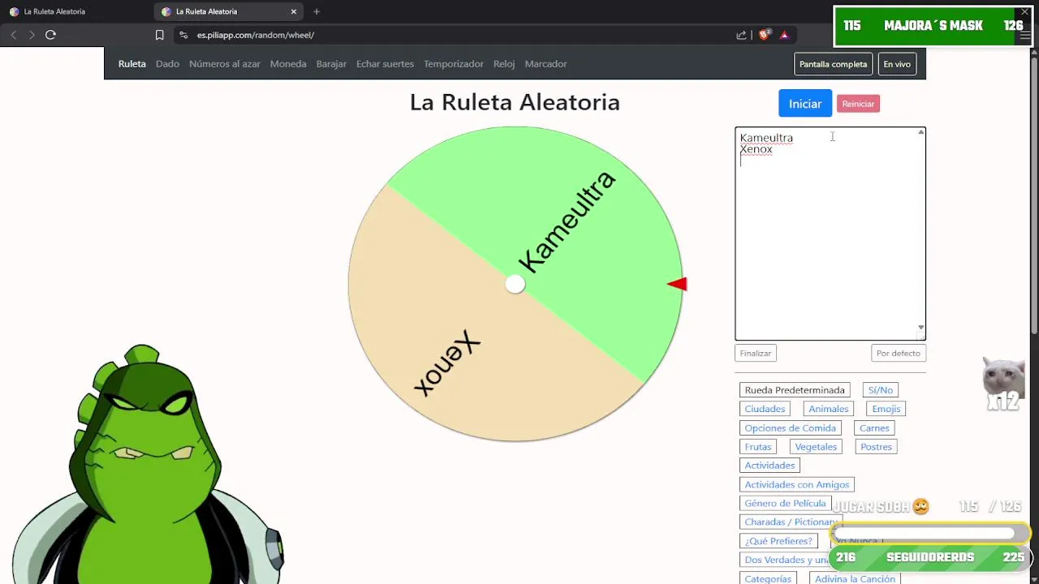
Task: Open Números al azar in the navbar
Action: 225,64
